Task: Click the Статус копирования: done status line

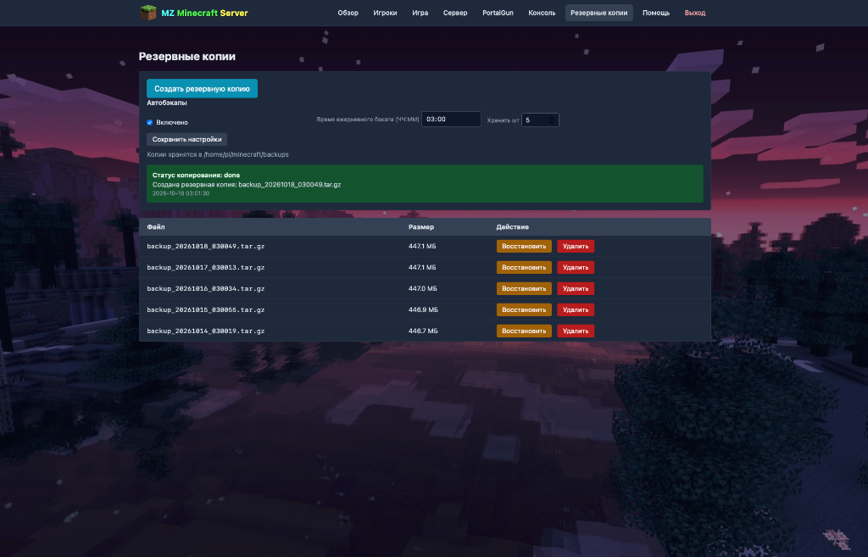Action: point(196,175)
